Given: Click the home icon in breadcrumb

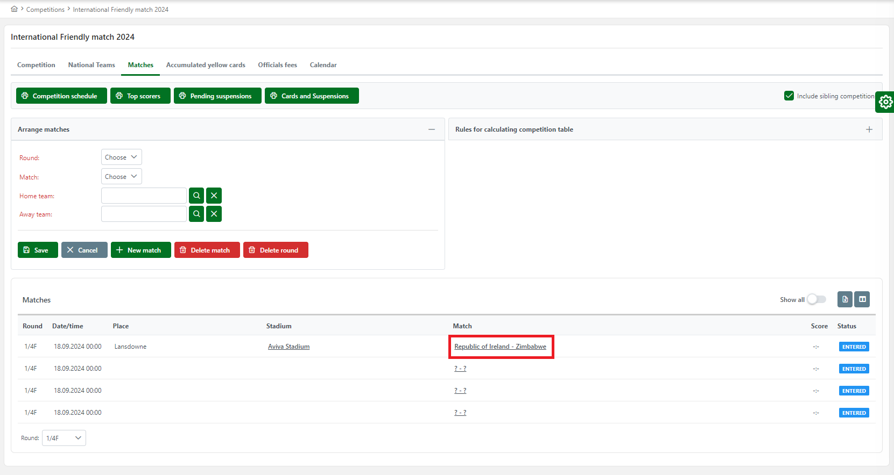Looking at the screenshot, I should point(14,9).
